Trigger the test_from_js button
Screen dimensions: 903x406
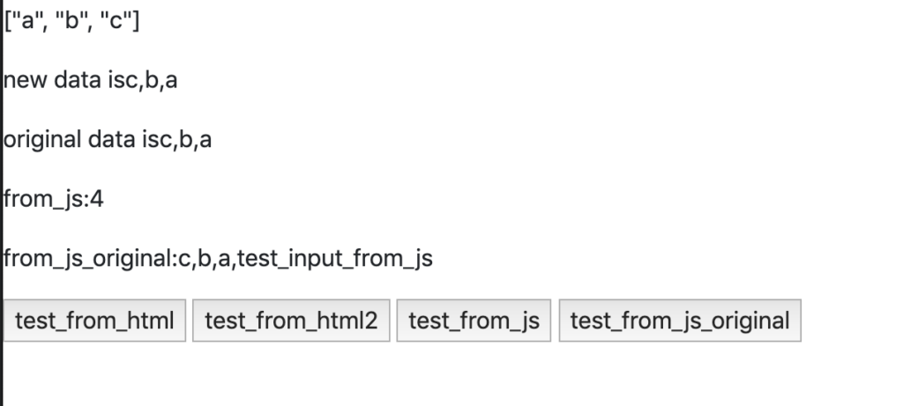[474, 321]
